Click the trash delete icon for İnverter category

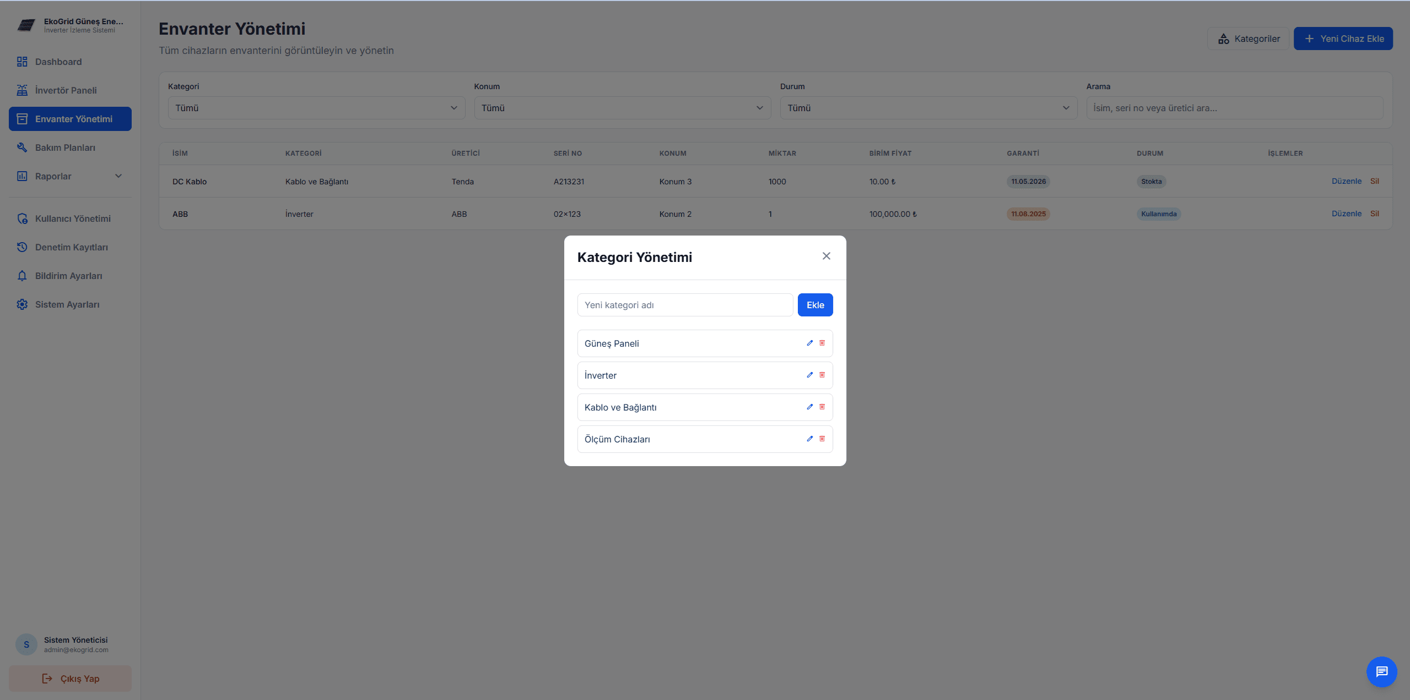click(x=822, y=375)
